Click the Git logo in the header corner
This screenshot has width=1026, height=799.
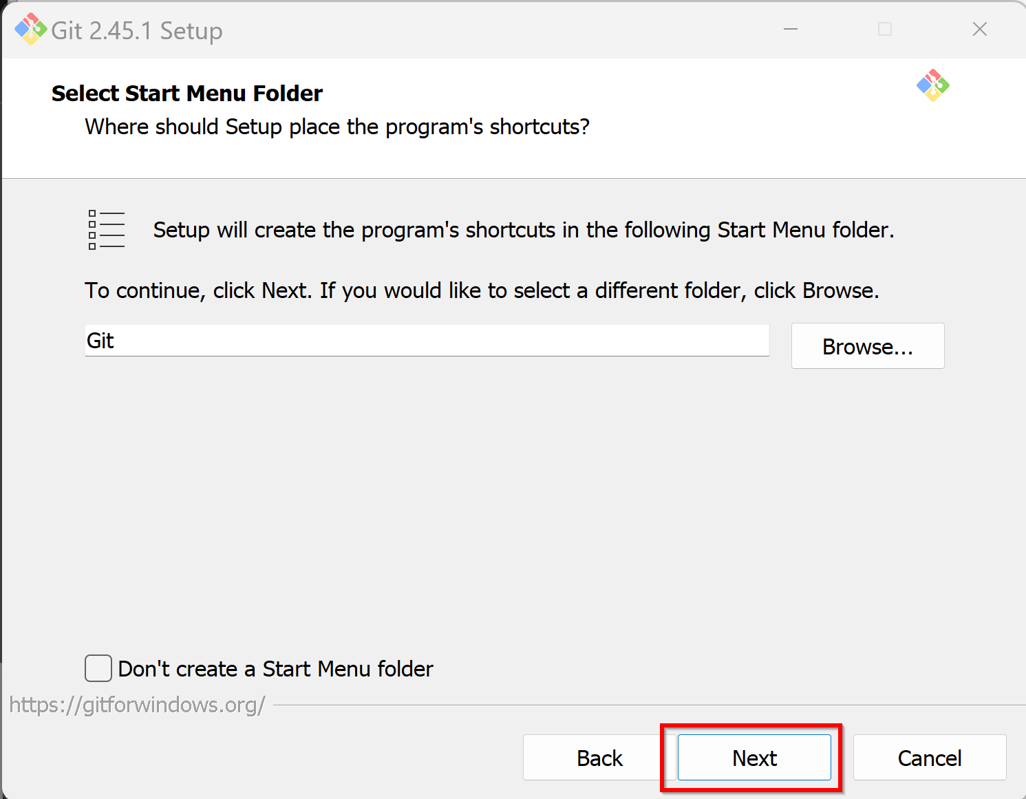[x=933, y=85]
